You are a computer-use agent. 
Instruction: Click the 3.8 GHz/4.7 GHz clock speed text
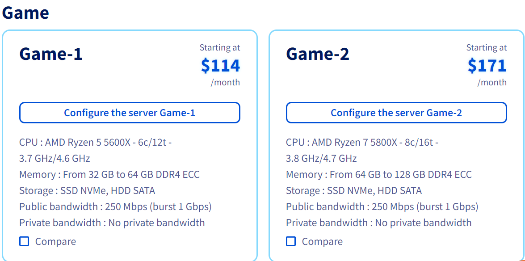pyautogui.click(x=321, y=158)
